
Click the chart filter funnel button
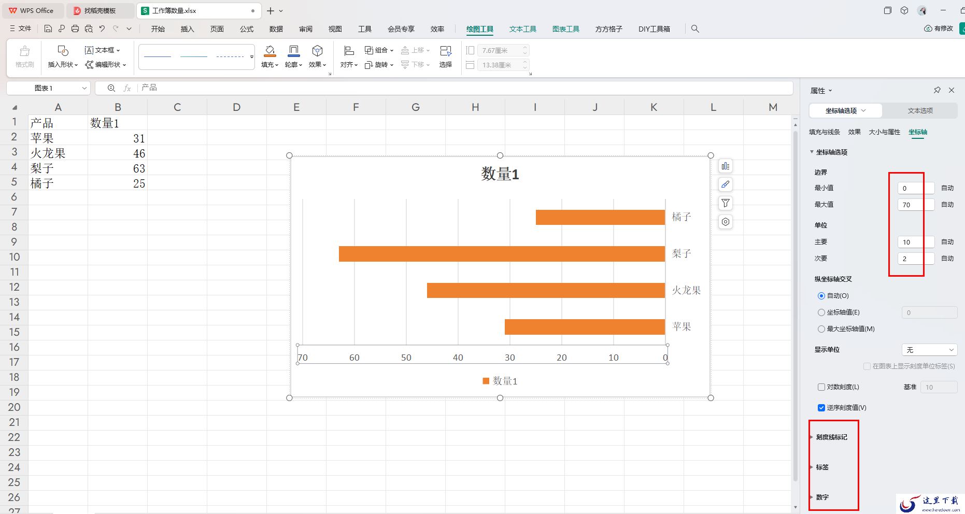(x=726, y=203)
